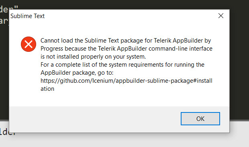The width and height of the screenshot is (249, 147).
Task: Click the 'Sublime Text' dialog title text
Action: coord(27,16)
